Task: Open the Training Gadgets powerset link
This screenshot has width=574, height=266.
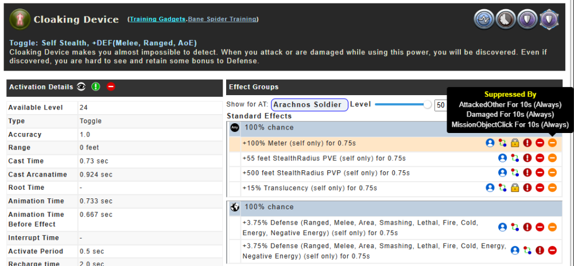Action: coord(158,19)
